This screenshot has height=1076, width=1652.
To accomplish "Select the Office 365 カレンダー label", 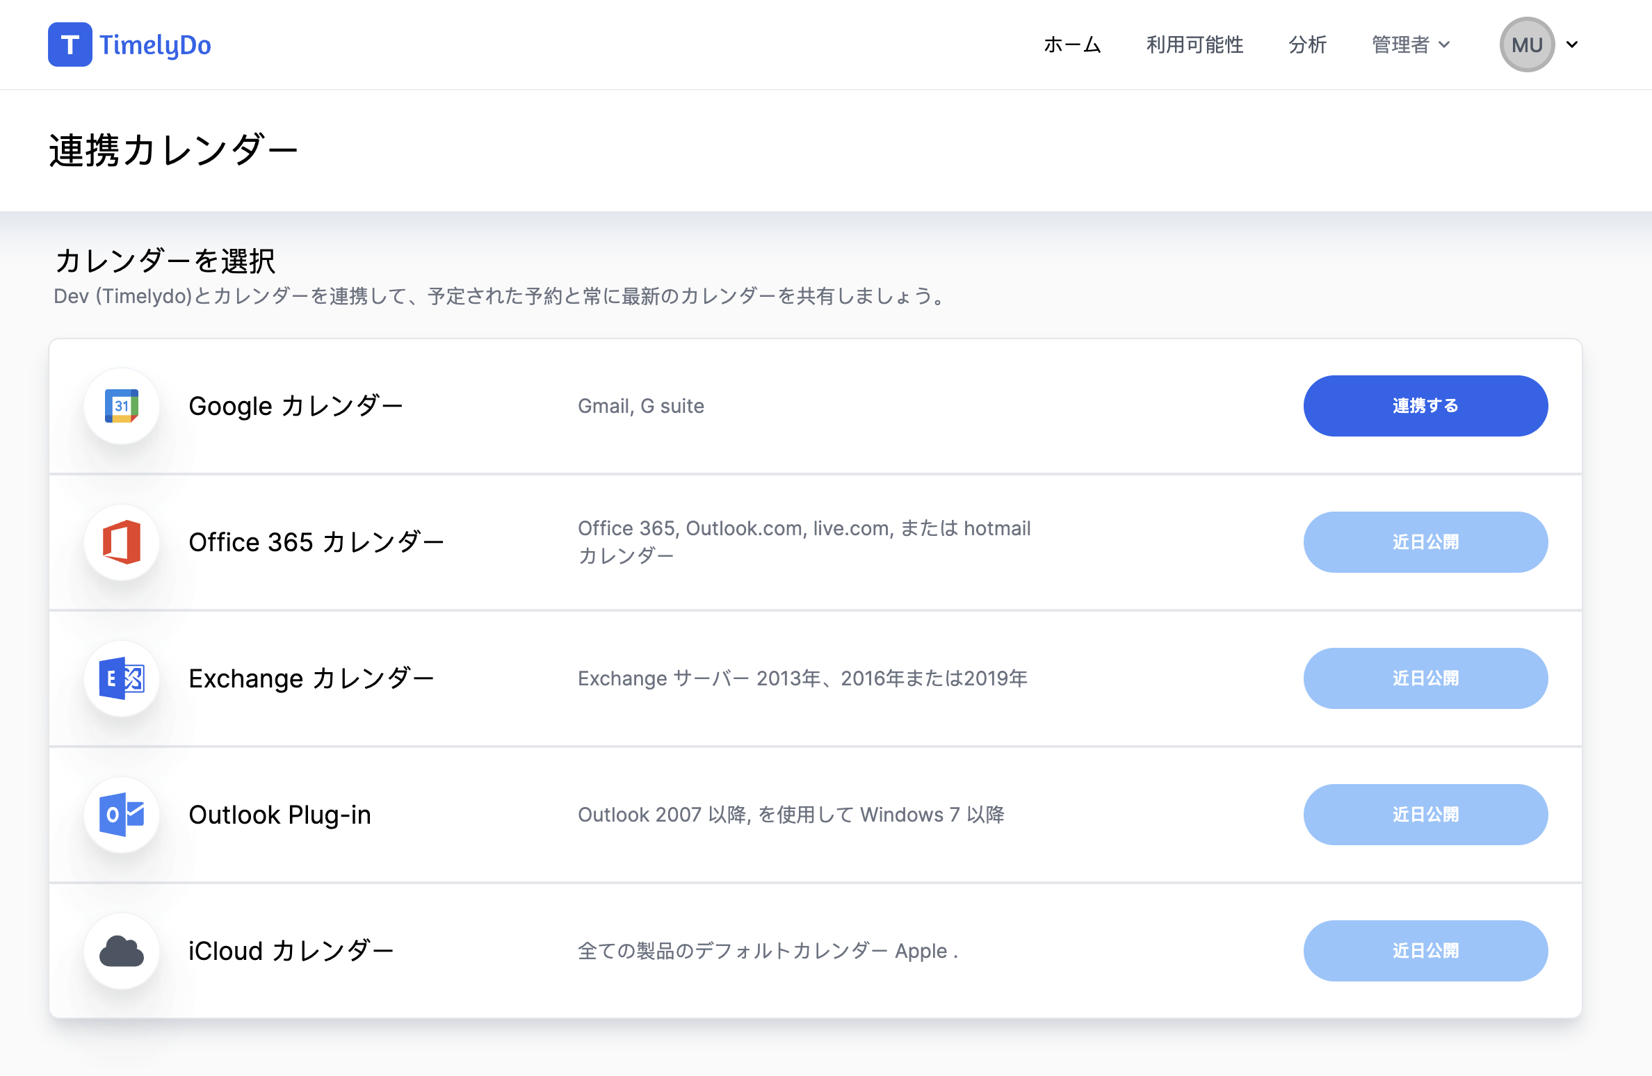I will [316, 542].
